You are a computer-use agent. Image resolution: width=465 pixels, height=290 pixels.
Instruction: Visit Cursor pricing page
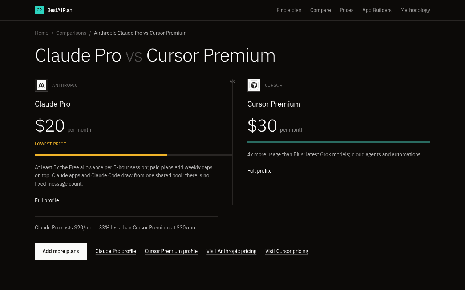tap(287, 251)
